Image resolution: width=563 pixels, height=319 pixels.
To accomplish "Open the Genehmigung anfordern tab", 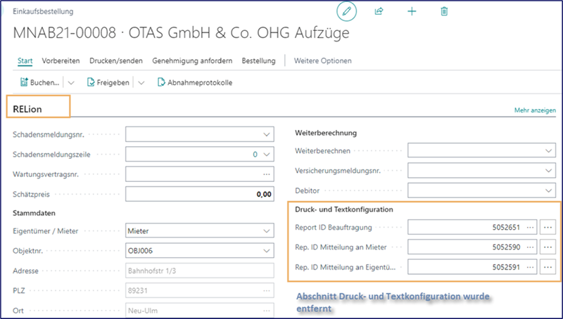I will click(192, 60).
